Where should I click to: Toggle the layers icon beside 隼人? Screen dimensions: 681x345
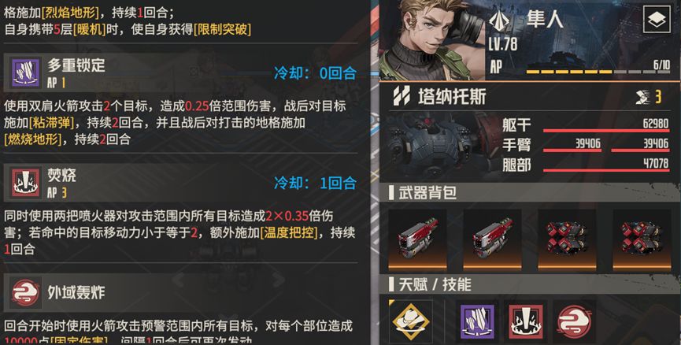click(657, 20)
